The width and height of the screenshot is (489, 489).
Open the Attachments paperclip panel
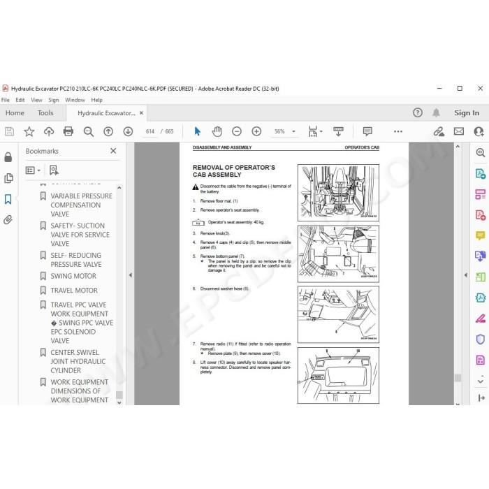pyautogui.click(x=8, y=220)
